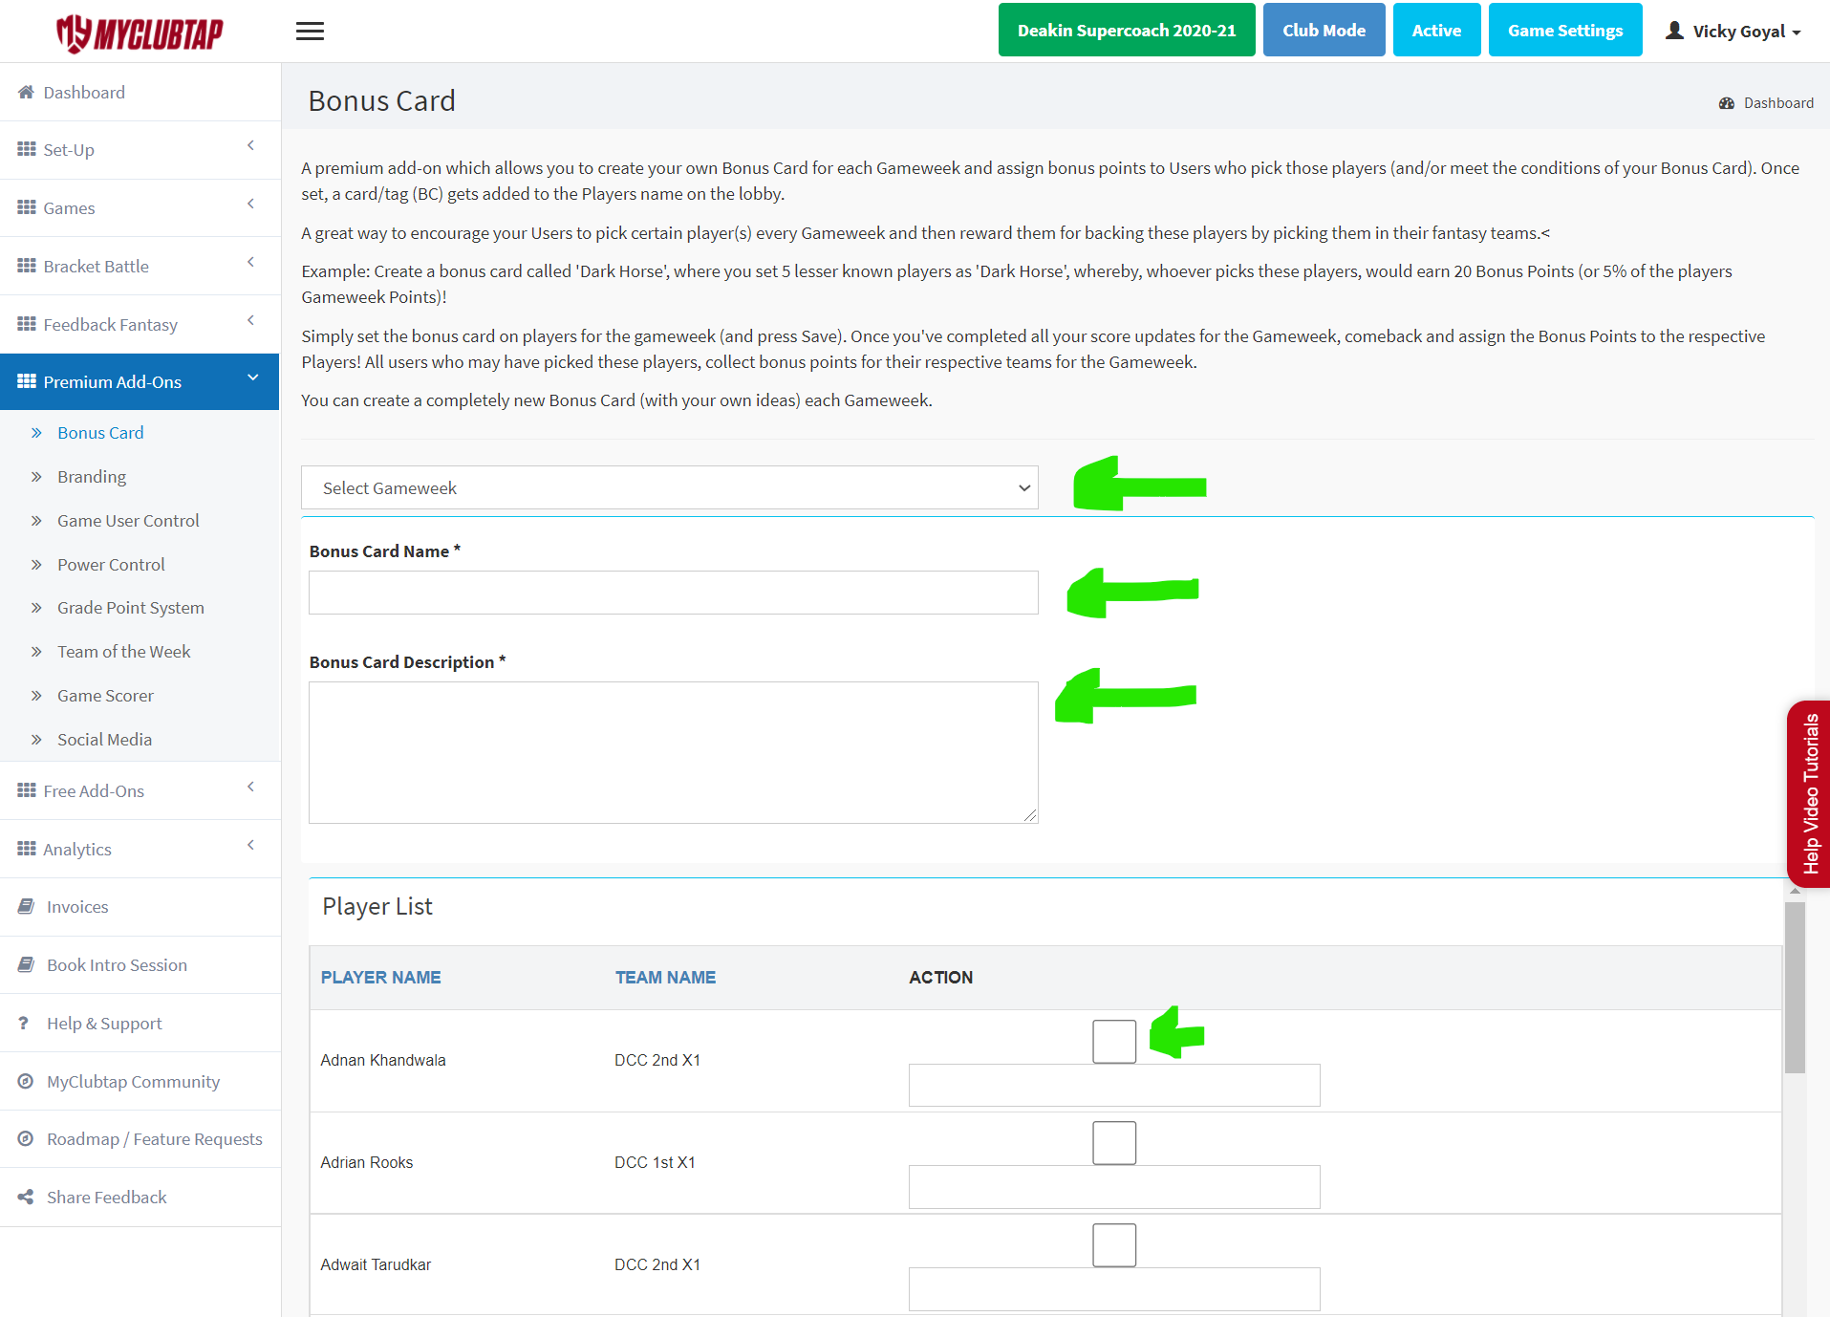The image size is (1830, 1317).
Task: Click the double-arrow icon next to Social Media
Action: 36,740
